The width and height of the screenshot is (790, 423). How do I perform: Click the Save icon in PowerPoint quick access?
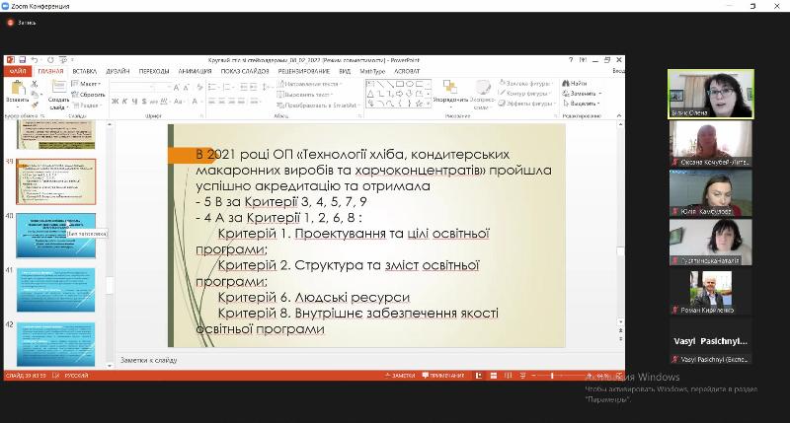click(22, 60)
